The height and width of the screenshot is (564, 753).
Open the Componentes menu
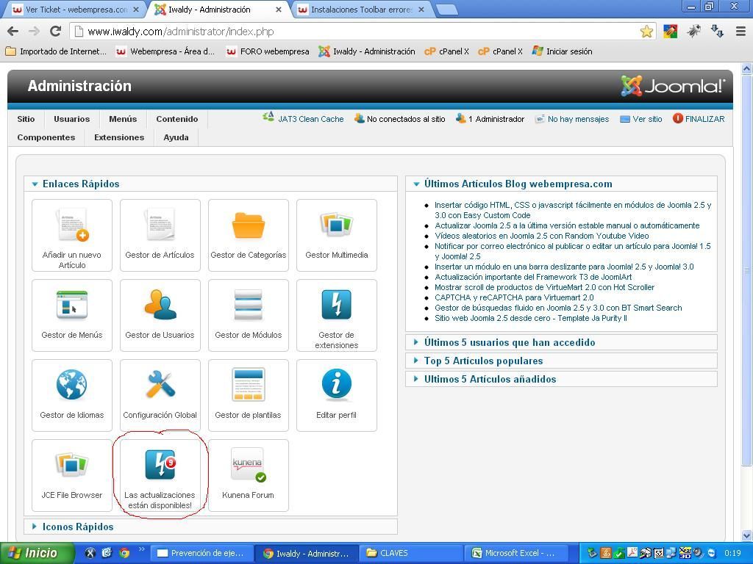(x=46, y=137)
